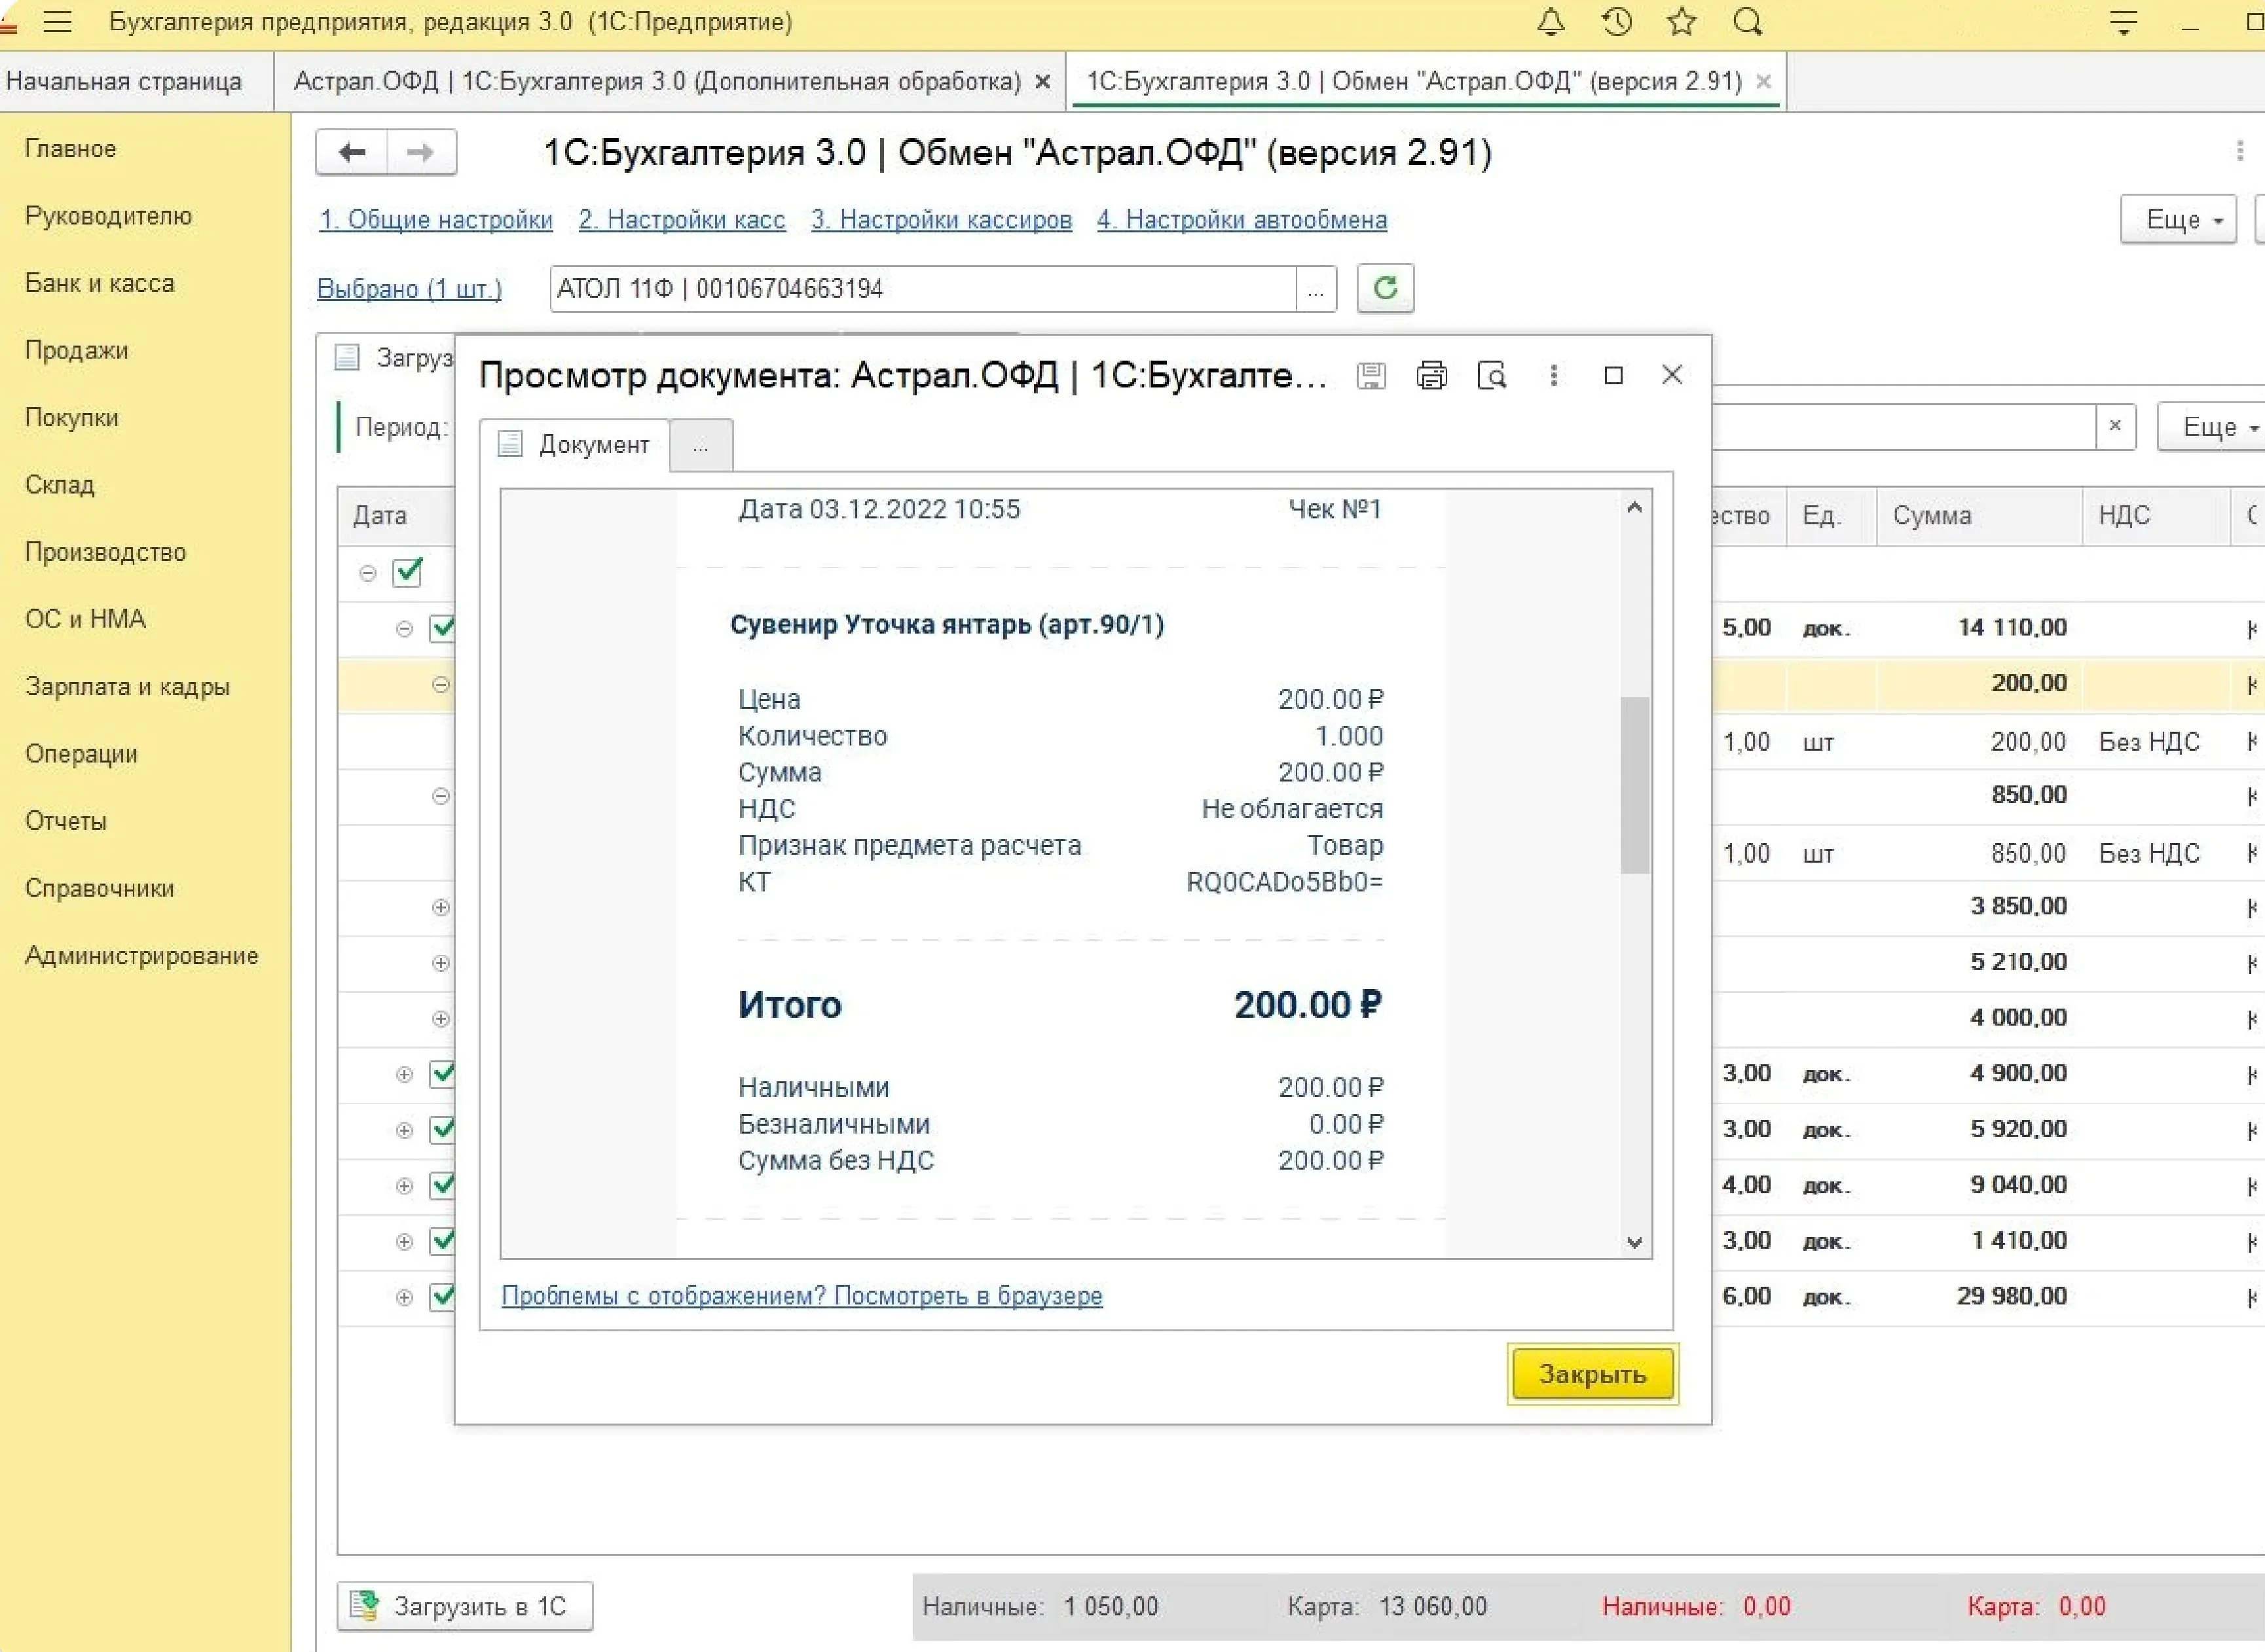Expand the 4 900,00 row group

click(x=404, y=1074)
